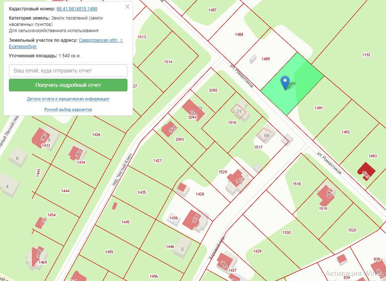Select parcel label 2093 on the map

click(179, 139)
